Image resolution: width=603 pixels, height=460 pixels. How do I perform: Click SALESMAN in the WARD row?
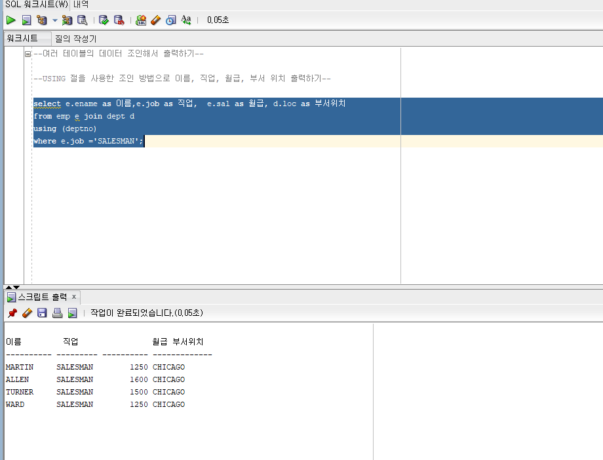pos(75,404)
